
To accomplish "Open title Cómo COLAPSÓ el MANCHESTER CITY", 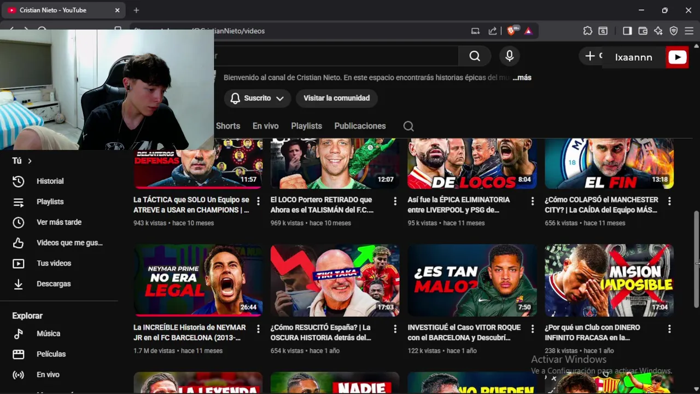I will click(x=601, y=205).
